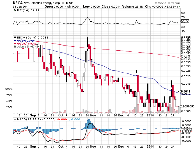
Task: Click the Low 0.0006 value
Action: coord(91,7)
